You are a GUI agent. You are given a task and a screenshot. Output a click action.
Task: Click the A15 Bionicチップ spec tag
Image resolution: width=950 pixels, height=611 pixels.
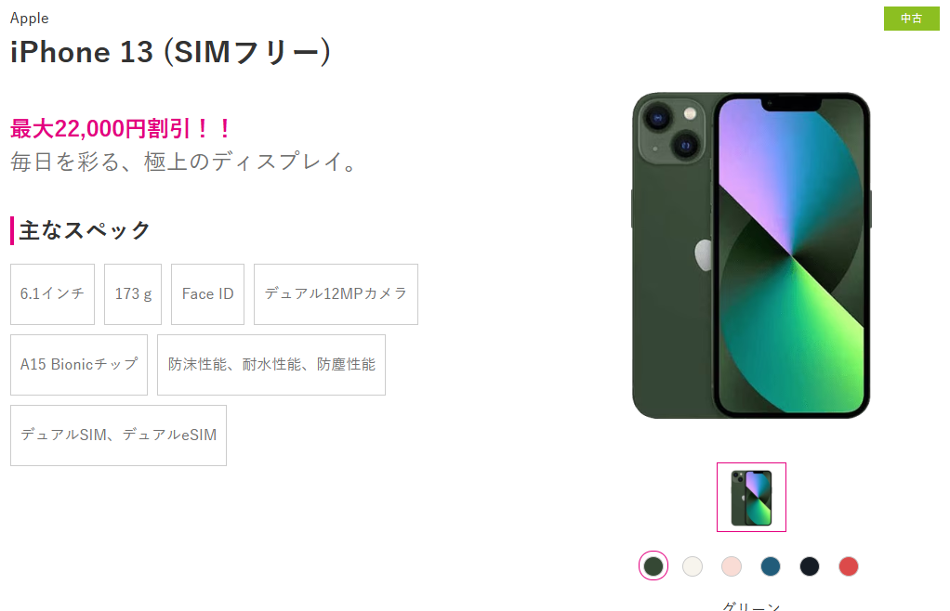click(79, 365)
